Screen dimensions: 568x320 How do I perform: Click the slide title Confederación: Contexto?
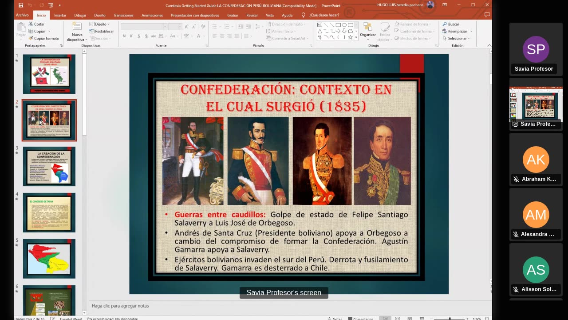point(286,98)
